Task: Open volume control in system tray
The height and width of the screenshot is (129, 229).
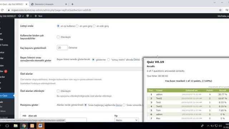Action: click(220, 126)
